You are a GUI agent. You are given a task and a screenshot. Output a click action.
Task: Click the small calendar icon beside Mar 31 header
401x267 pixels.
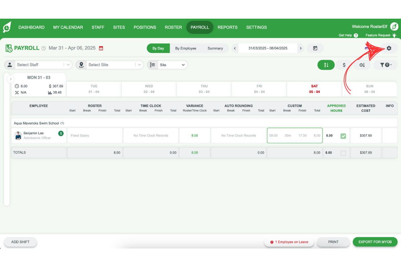click(x=101, y=48)
